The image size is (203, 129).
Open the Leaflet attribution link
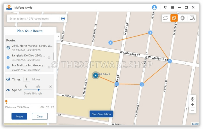195,124
